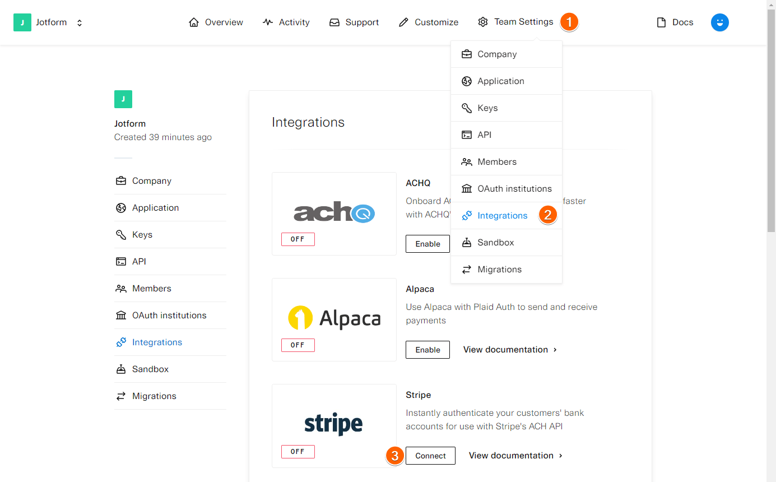Toggle the Alpaca OFF status badge

(298, 345)
